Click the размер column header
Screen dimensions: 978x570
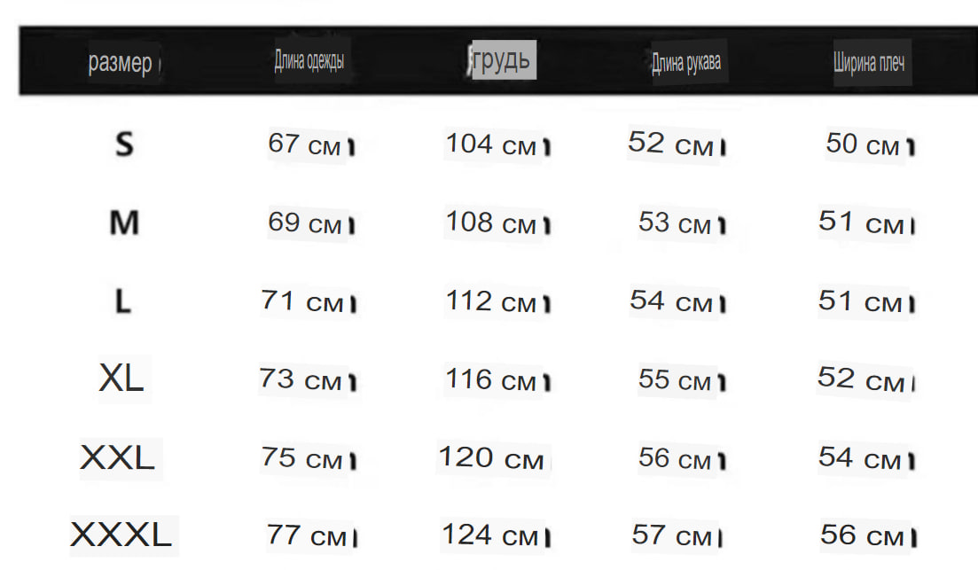tap(121, 62)
